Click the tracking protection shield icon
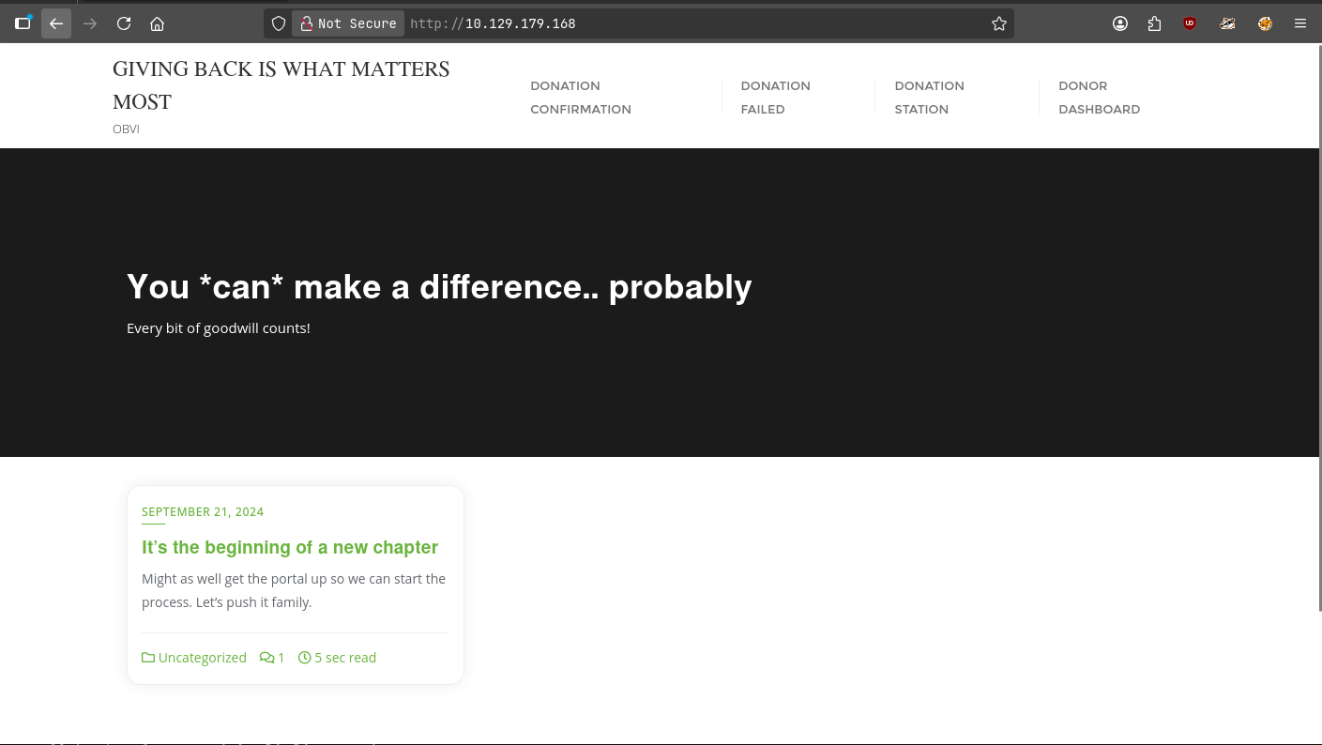Viewport: 1322px width, 745px height. [x=279, y=23]
